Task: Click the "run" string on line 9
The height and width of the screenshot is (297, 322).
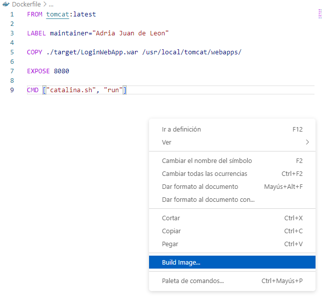Action: [113, 90]
